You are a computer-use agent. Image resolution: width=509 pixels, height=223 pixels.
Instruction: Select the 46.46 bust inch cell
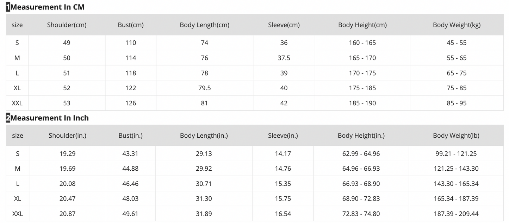coord(130,184)
